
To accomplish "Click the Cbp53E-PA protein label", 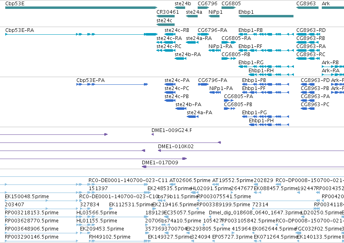I will (x=91, y=80).
